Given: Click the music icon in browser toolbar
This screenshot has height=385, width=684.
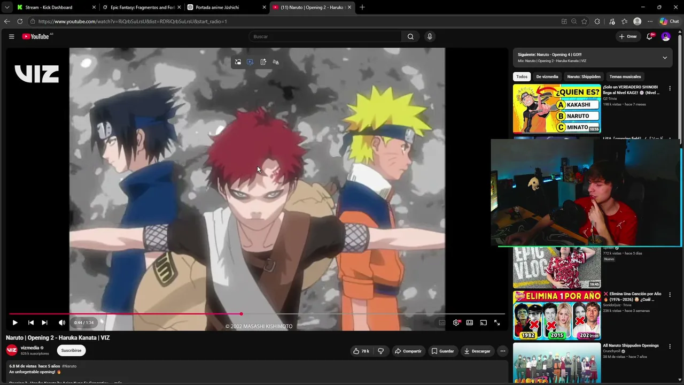Looking at the screenshot, I should tap(612, 21).
